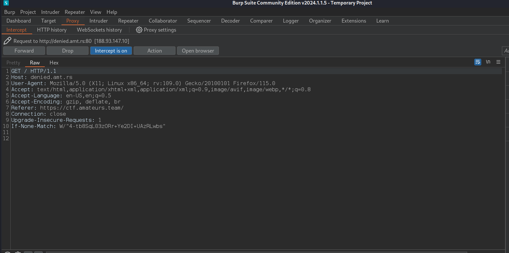This screenshot has width=509, height=253.
Task: Select the Hex view tab
Action: (x=54, y=63)
